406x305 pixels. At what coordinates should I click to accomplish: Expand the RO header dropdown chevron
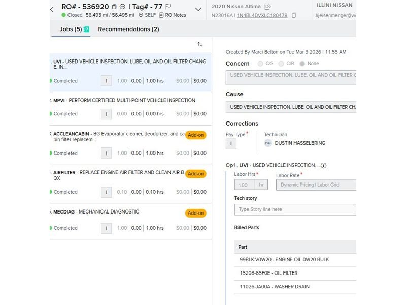198,9
